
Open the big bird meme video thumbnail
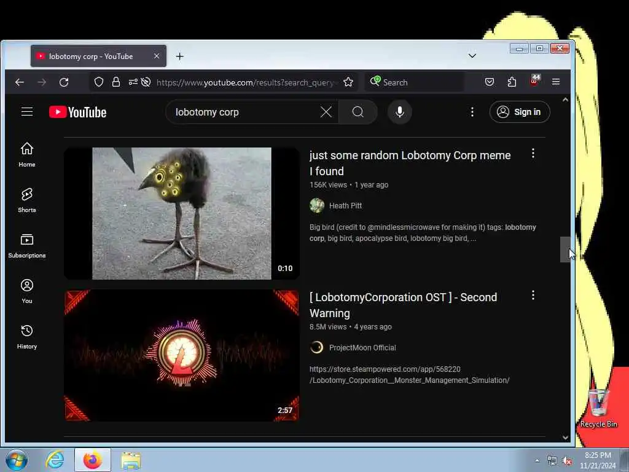coord(182,213)
